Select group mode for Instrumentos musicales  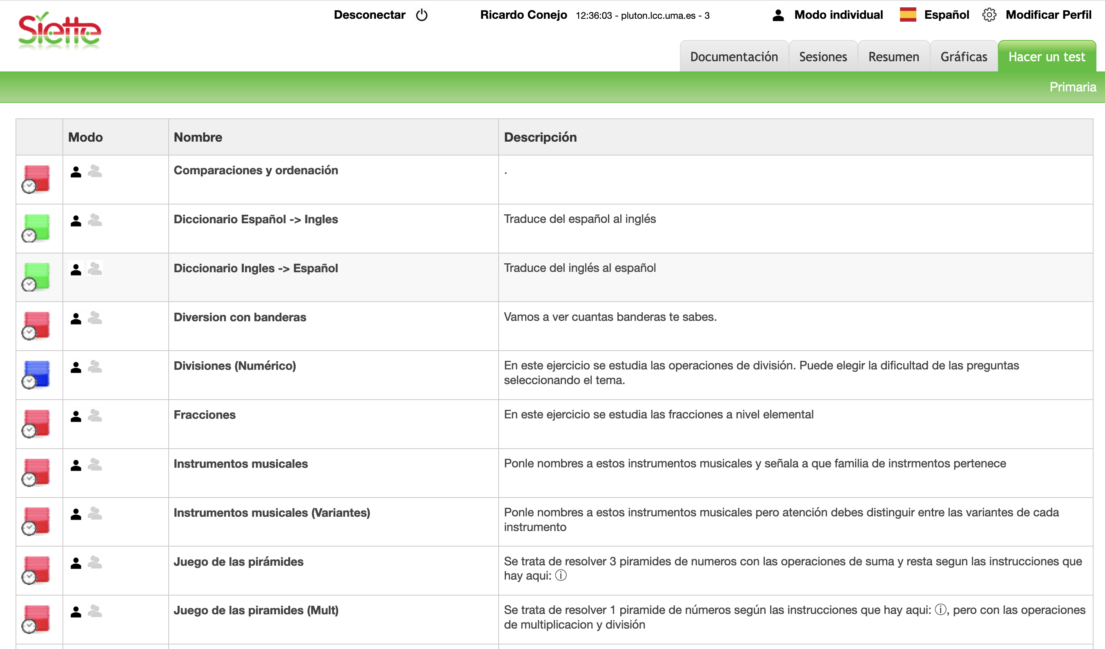(95, 464)
